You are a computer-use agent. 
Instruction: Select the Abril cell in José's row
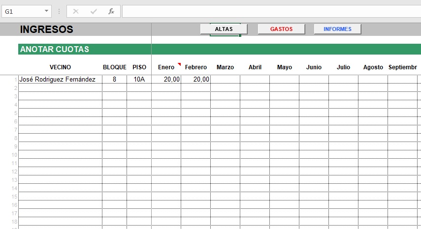click(x=255, y=79)
